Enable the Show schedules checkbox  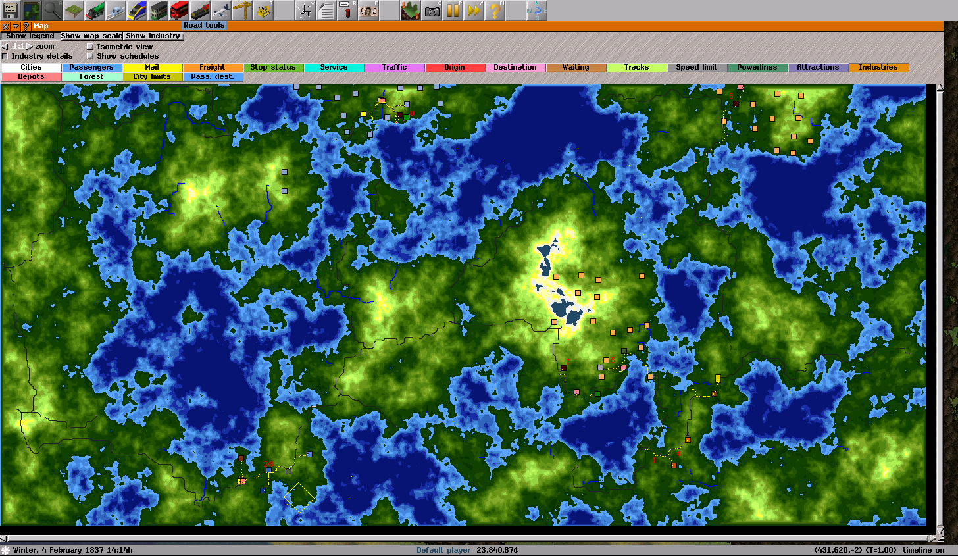[90, 56]
